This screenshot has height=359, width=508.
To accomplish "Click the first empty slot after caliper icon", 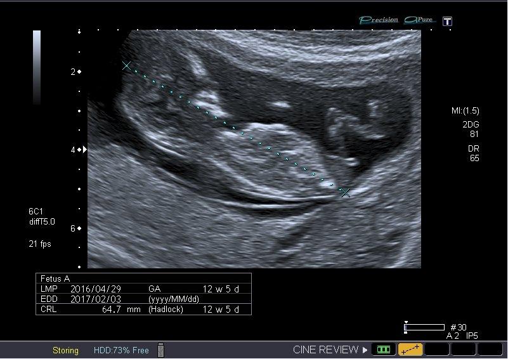I will pyautogui.click(x=437, y=349).
